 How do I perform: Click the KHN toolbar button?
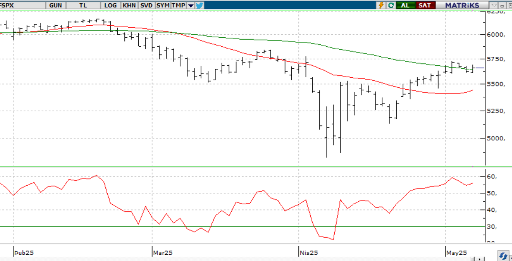click(130, 5)
